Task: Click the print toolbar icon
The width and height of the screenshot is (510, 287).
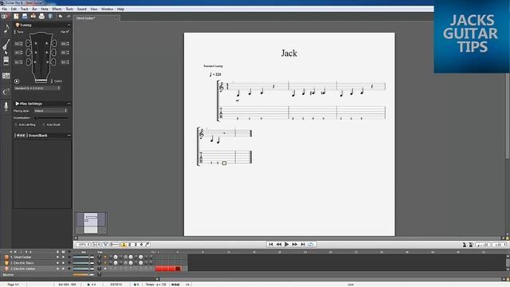Action: tap(41, 16)
